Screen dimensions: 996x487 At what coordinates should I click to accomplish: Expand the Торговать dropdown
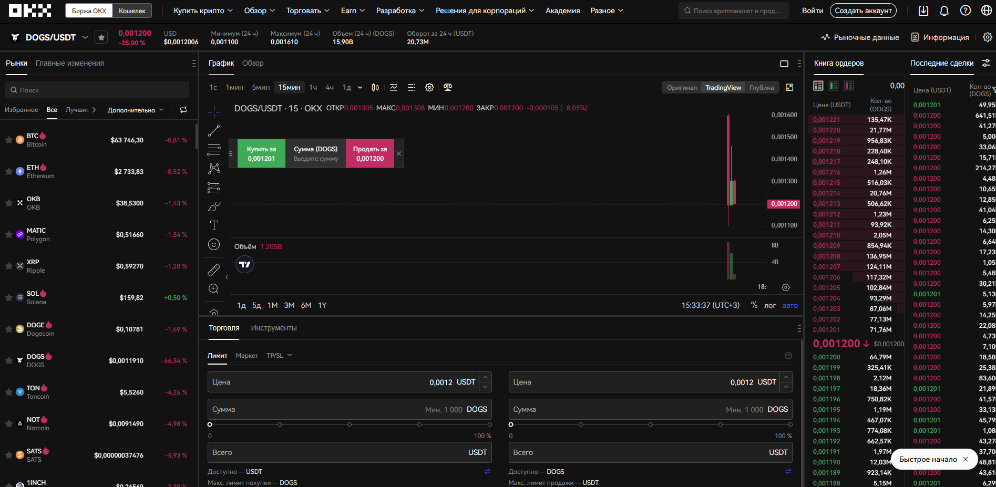tap(308, 11)
